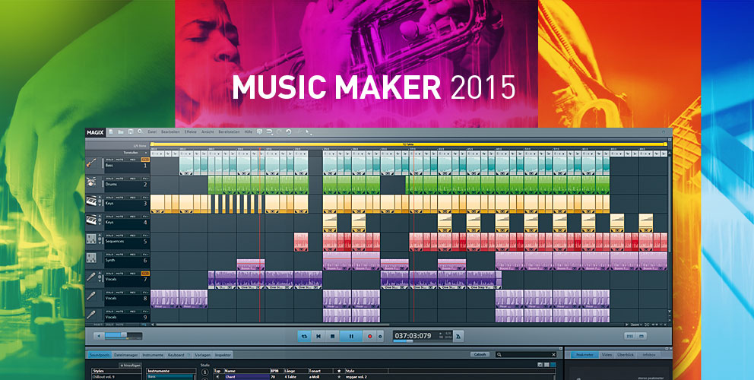Clear the Soundpools search field

(x=553, y=354)
